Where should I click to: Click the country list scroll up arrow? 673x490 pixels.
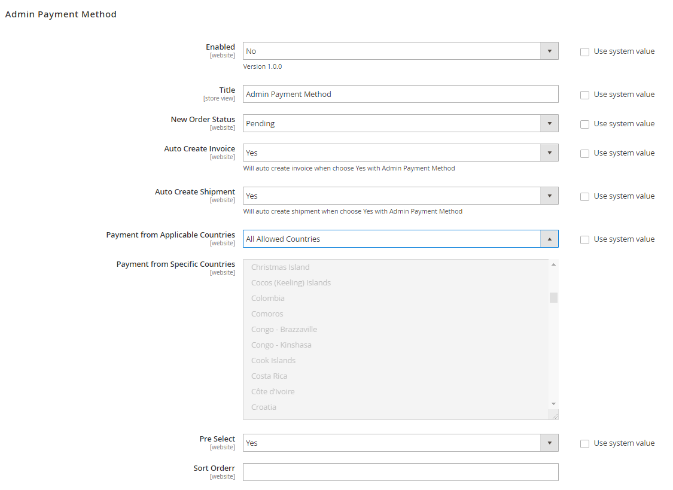(553, 264)
